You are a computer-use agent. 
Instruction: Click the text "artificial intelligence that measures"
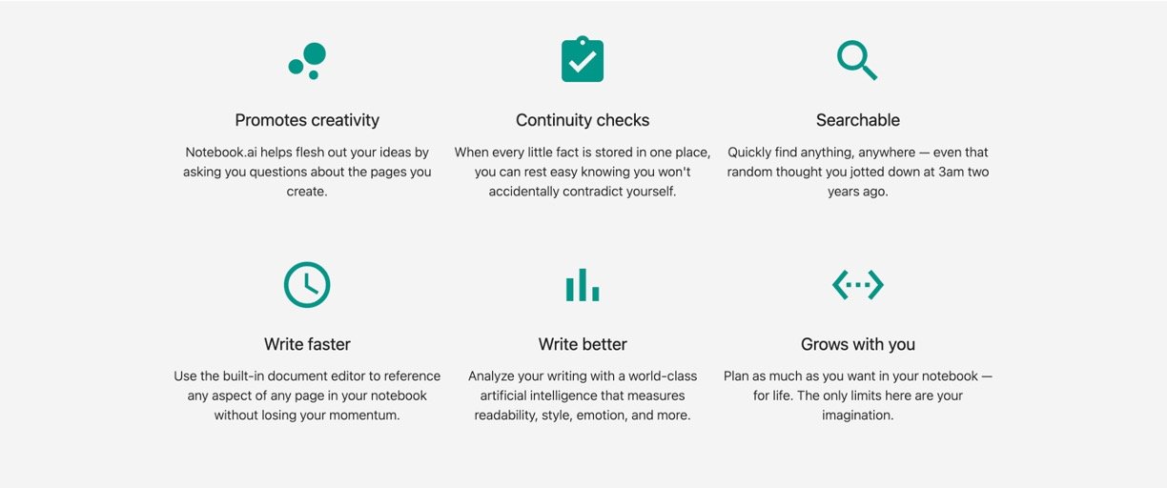point(583,396)
